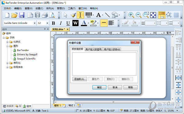The width and height of the screenshot is (184, 114).
Task: Toggle the rulers display button
Action: click(162, 15)
